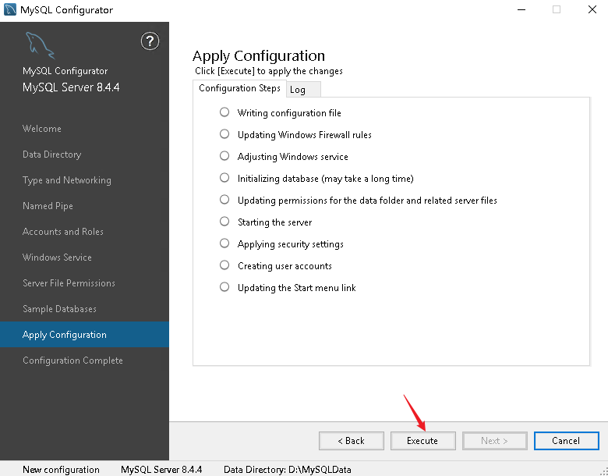Viewport: 608px width, 476px height.
Task: Click the MySQL dolphin logo in sidebar
Action: tap(40, 45)
